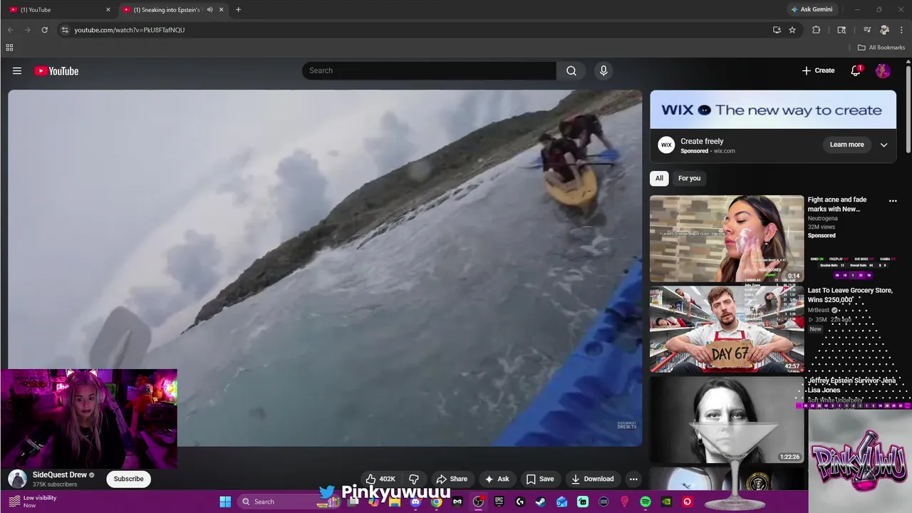Open the YouTube guide hamburger menu
Screen dimensions: 912x513
point(17,71)
